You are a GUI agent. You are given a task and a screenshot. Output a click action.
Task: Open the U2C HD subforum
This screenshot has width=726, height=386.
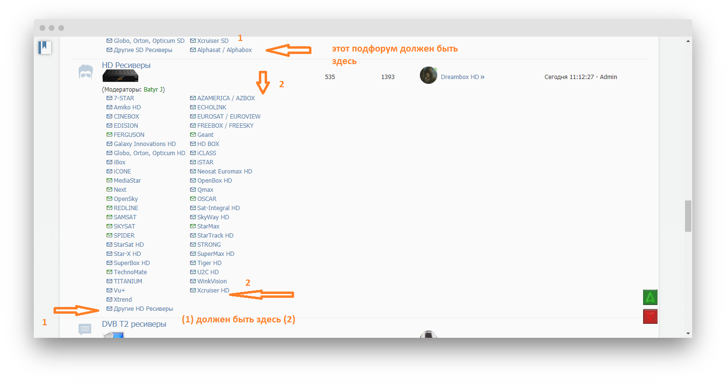point(208,272)
